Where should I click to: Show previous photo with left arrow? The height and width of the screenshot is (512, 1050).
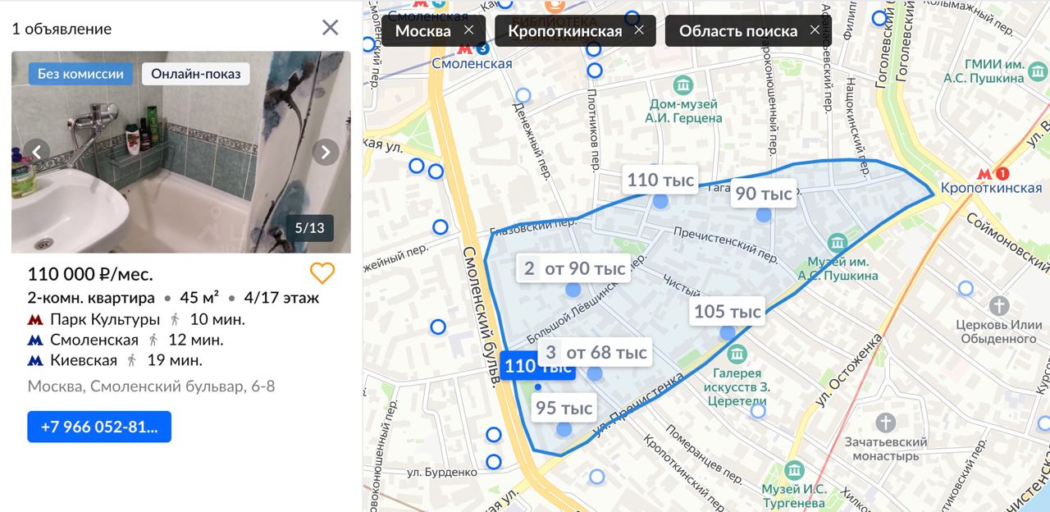(x=37, y=152)
